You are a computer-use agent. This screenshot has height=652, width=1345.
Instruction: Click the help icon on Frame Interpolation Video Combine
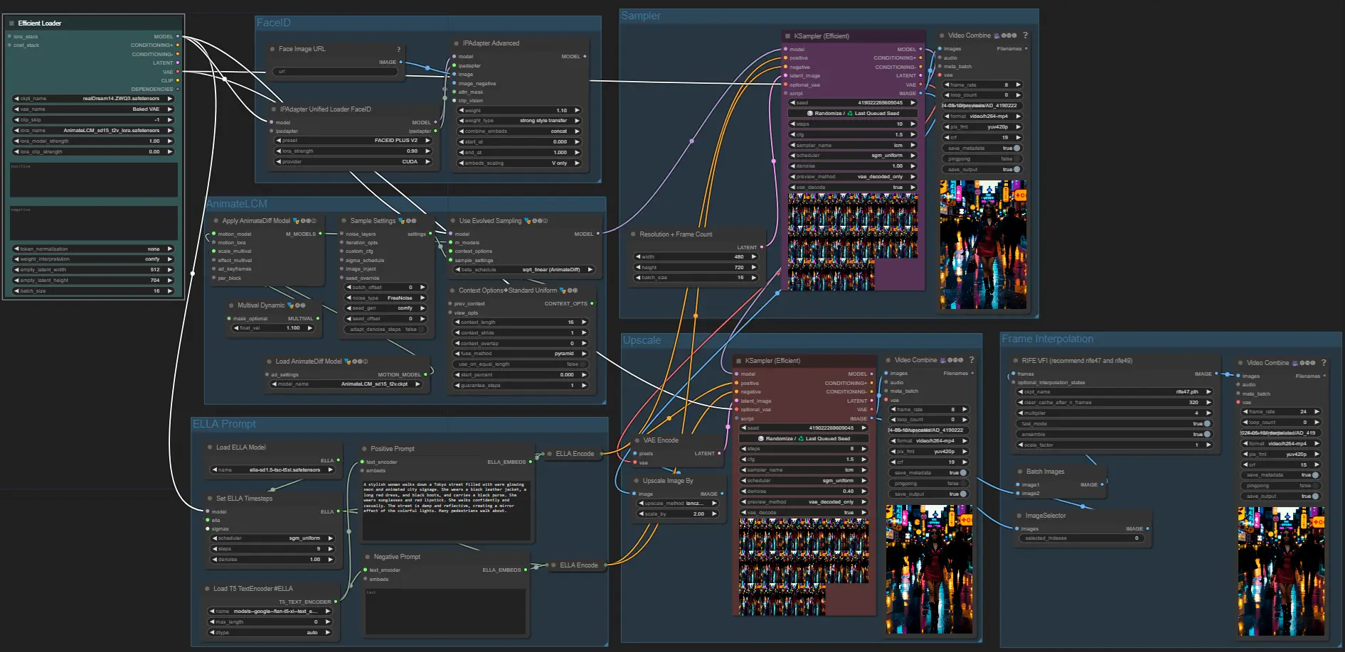[1324, 363]
